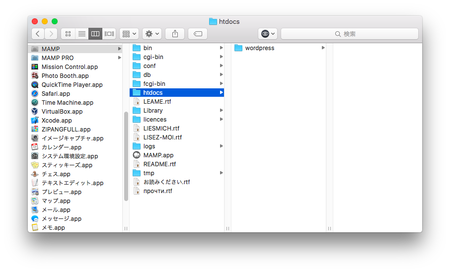
Task: Click the システム環境設定.app icon
Action: [x=35, y=156]
